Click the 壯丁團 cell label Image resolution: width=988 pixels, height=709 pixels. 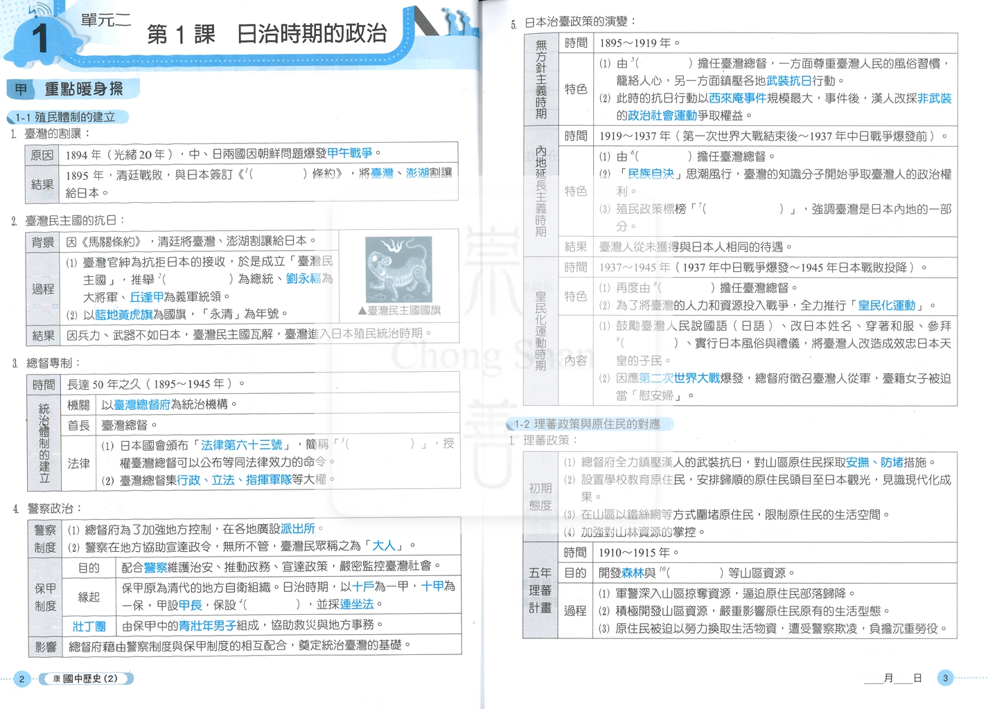click(89, 627)
